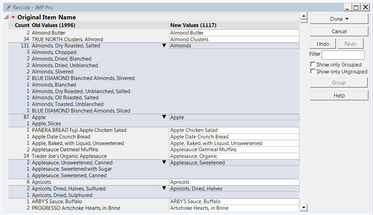This screenshot has width=373, height=215.
Task: Click the Old Values column header
Action: (53, 25)
